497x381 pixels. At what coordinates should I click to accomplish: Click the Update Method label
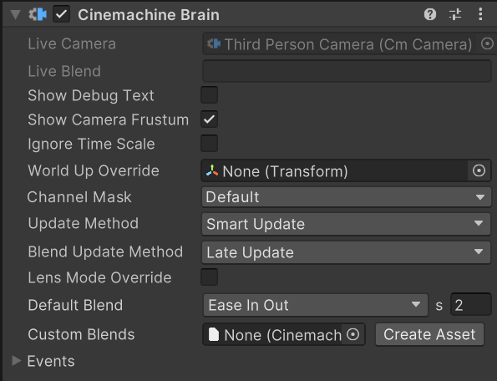(83, 223)
